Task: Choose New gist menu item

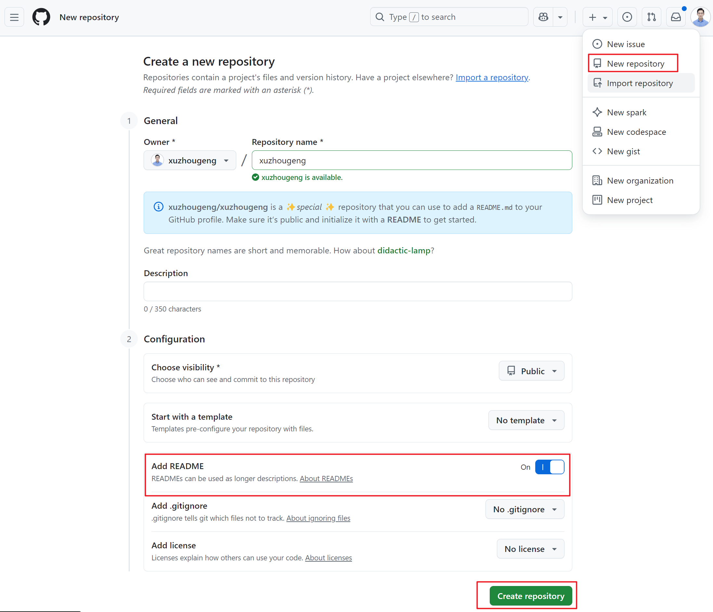Action: point(623,151)
